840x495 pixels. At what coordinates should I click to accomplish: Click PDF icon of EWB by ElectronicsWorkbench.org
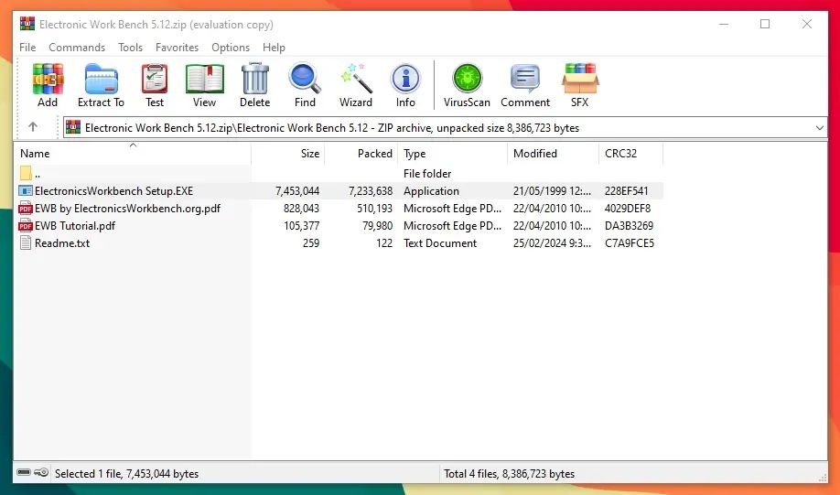pyautogui.click(x=26, y=209)
